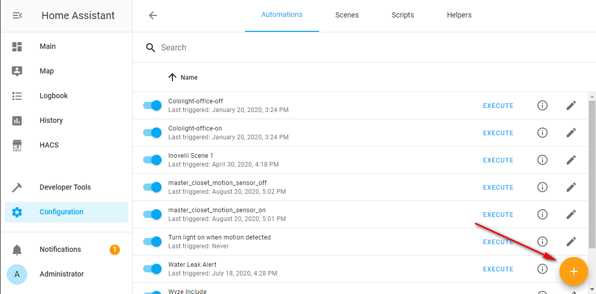Show info for master_closet_motion_sensor_off

542,187
